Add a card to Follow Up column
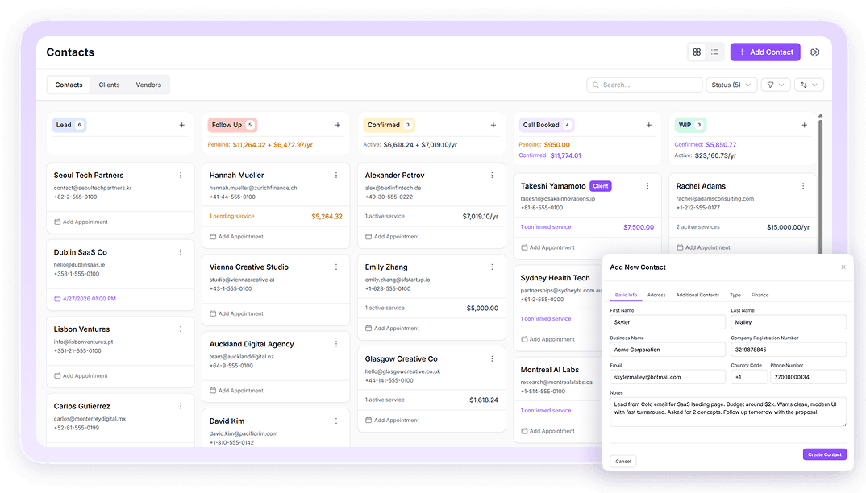 [x=338, y=125]
